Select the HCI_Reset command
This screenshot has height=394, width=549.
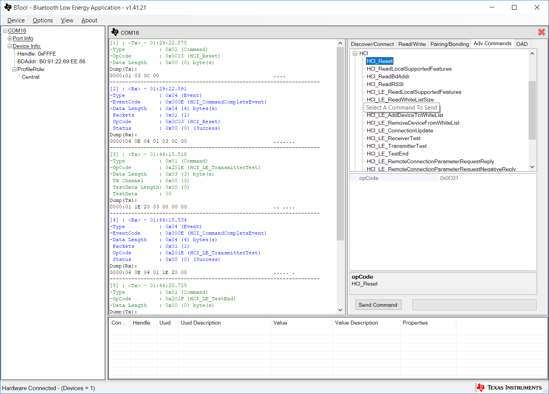coord(380,61)
